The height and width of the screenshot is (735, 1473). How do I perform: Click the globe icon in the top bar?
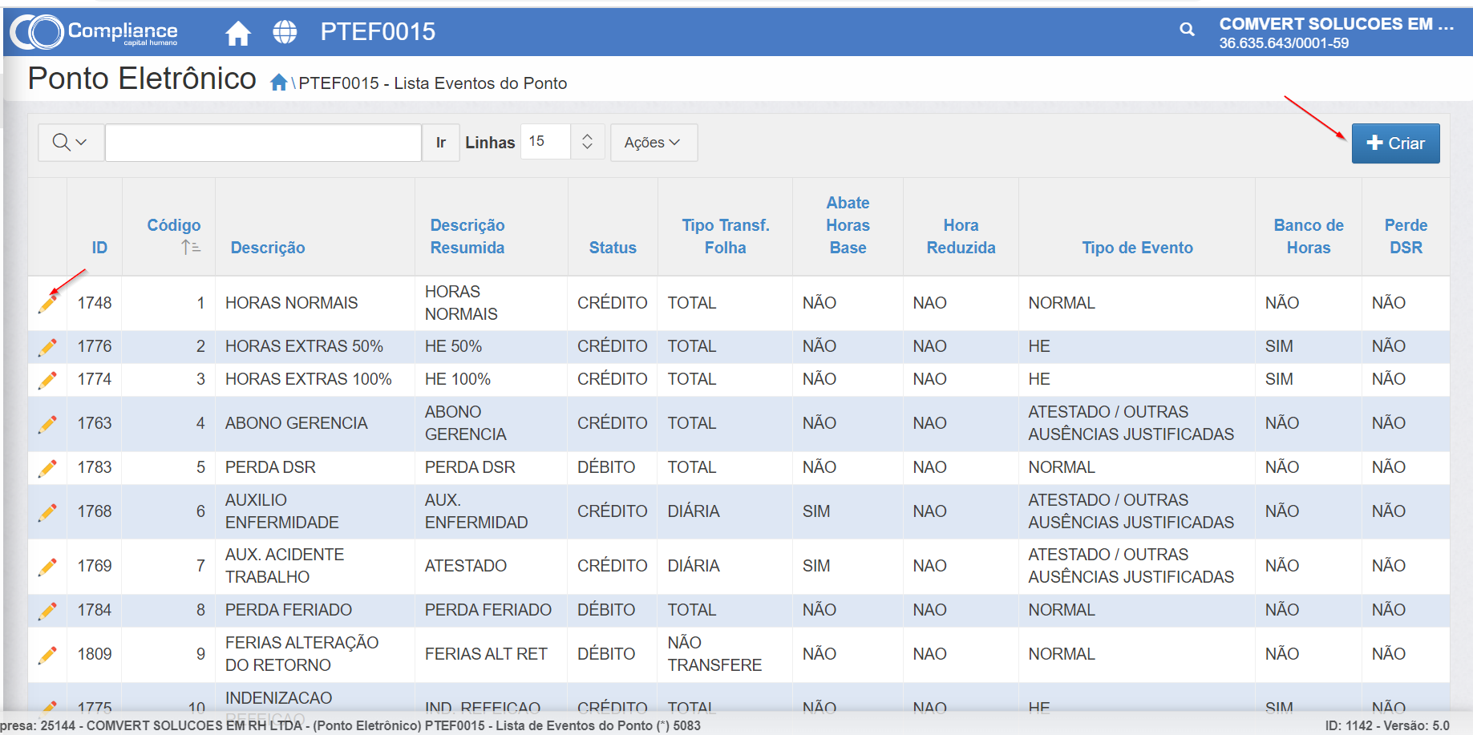285,32
